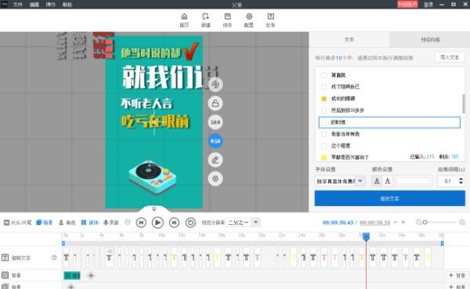Click the text list vertical scrollbar

coord(464,103)
